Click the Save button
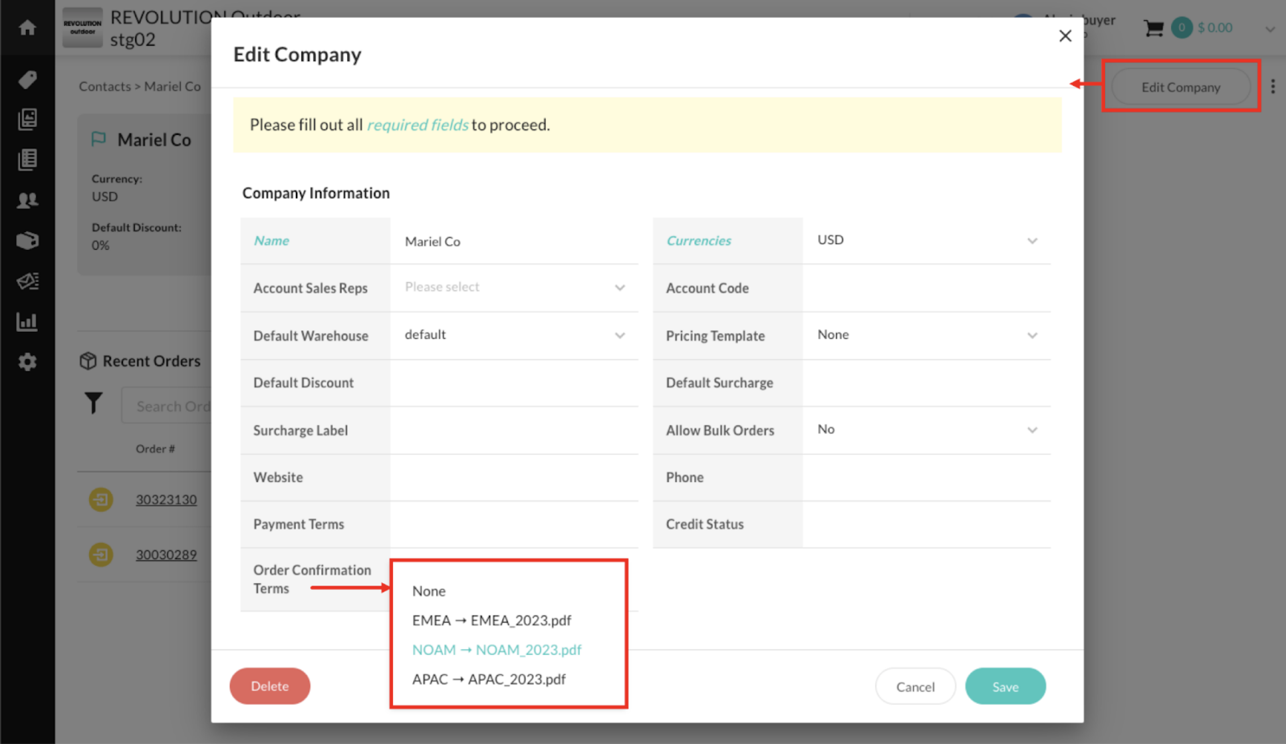Screen dimensions: 1286x744 click(1005, 686)
